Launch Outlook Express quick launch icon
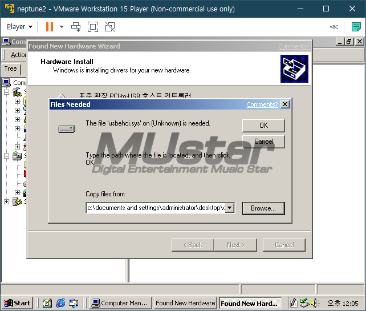Image resolution: width=366 pixels, height=311 pixels. coord(74,303)
